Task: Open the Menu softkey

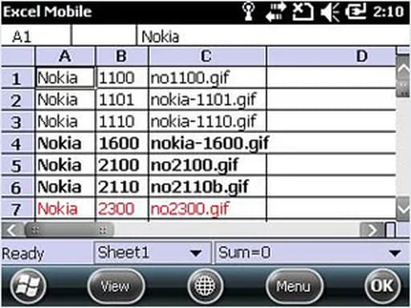Action: pos(294,286)
